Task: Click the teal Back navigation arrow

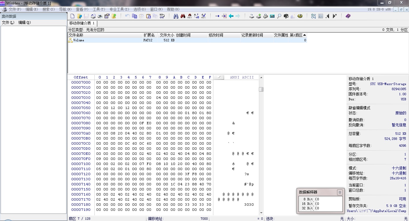Action: 231,16
